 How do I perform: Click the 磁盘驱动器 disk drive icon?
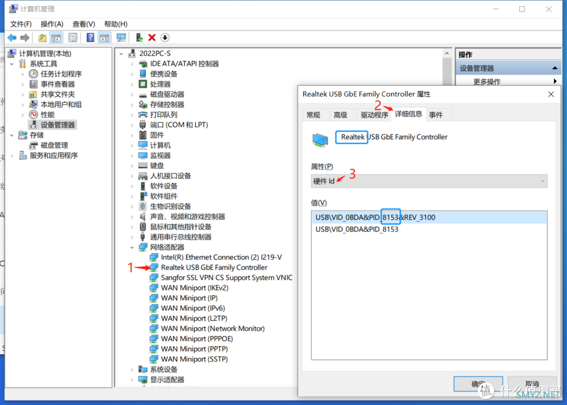click(x=143, y=94)
